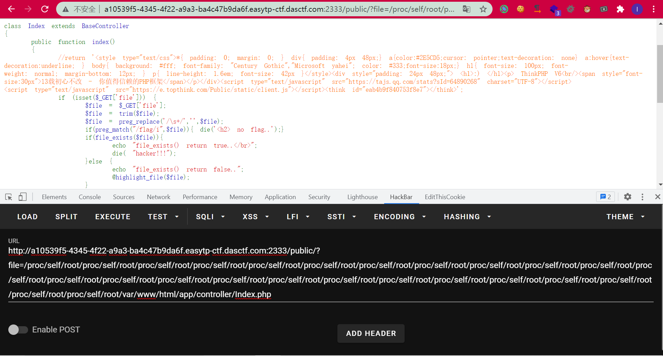Toggle the device toolbar in DevTools
663x356 pixels.
(23, 197)
